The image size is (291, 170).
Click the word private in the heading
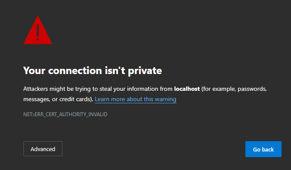pos(145,71)
